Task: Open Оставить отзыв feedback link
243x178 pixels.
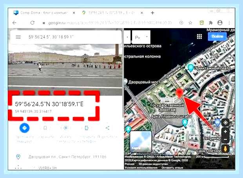Action: tap(172, 167)
